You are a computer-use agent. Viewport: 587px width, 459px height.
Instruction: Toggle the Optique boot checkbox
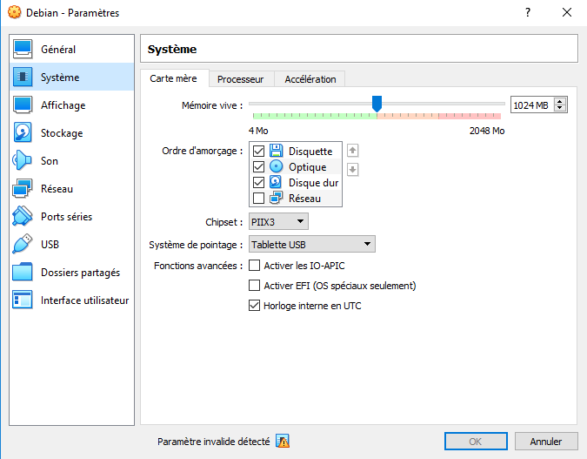(258, 167)
